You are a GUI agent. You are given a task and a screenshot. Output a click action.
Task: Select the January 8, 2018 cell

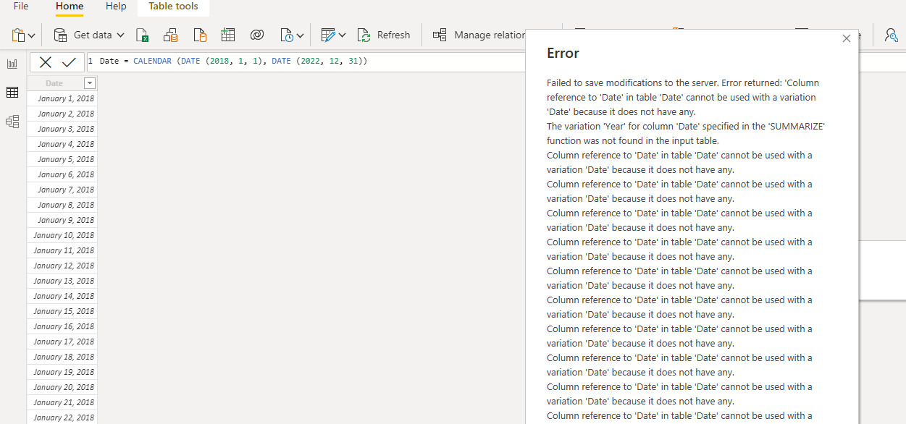62,205
